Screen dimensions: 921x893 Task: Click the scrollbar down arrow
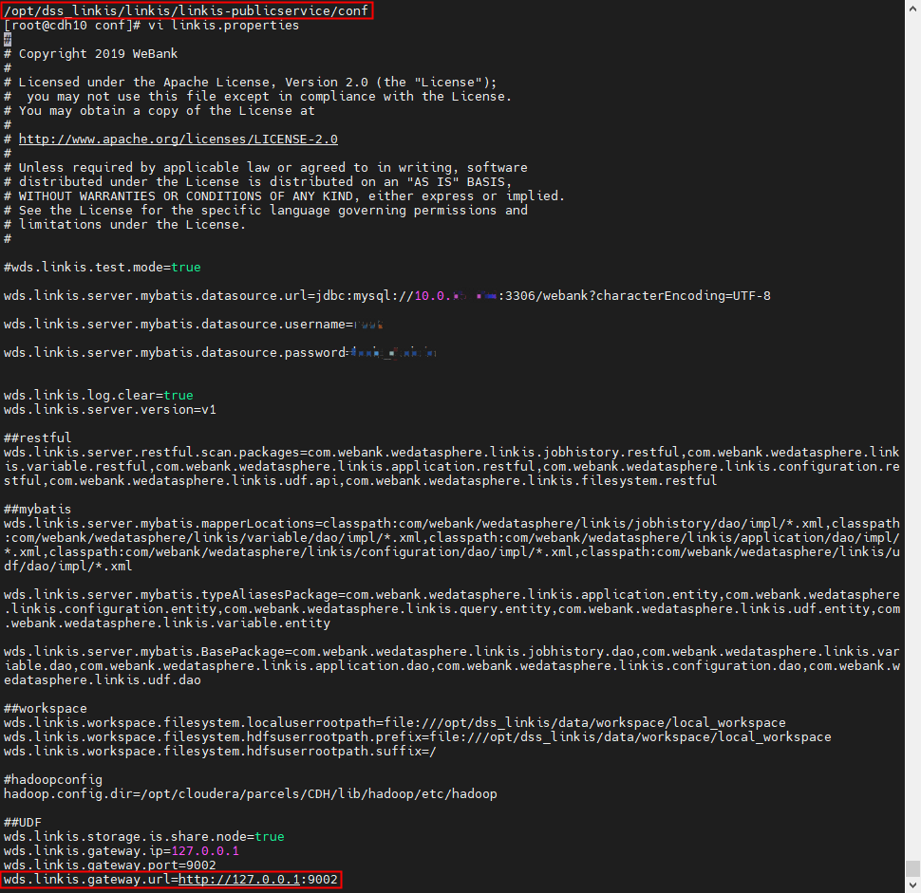tap(912, 884)
